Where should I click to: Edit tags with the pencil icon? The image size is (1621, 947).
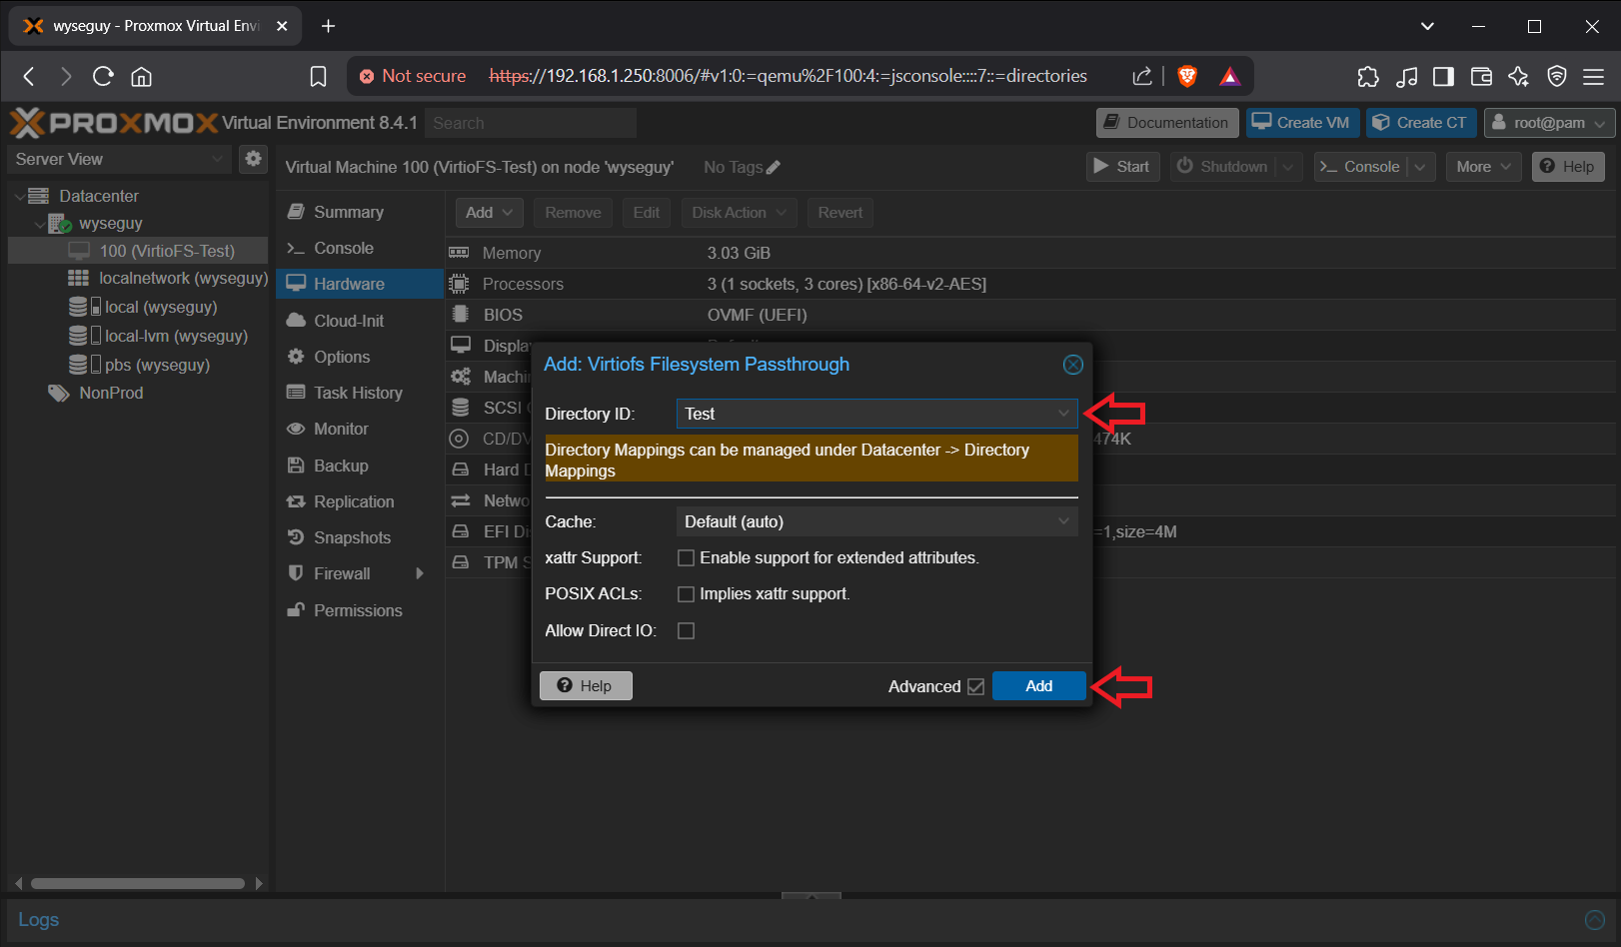(774, 167)
